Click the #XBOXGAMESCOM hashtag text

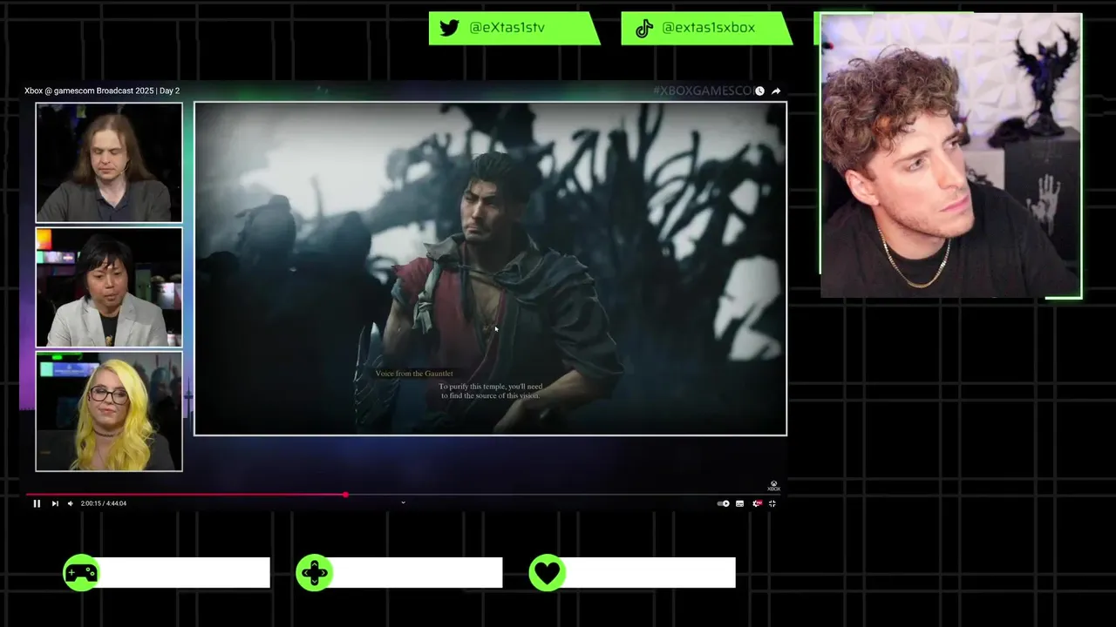pos(703,91)
